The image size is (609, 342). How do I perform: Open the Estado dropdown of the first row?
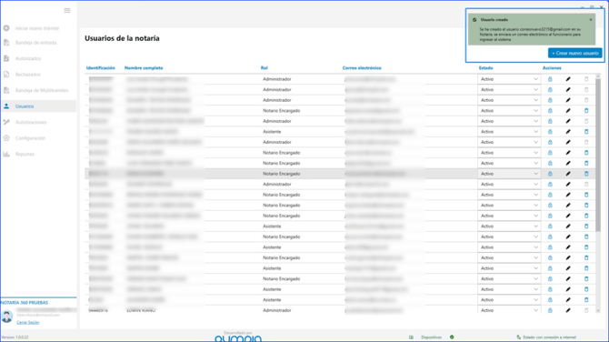click(x=509, y=79)
